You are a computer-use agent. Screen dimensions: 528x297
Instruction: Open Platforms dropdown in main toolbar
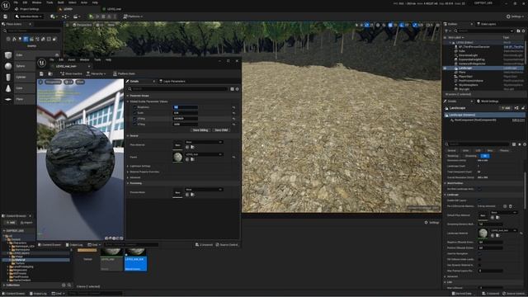coord(133,16)
